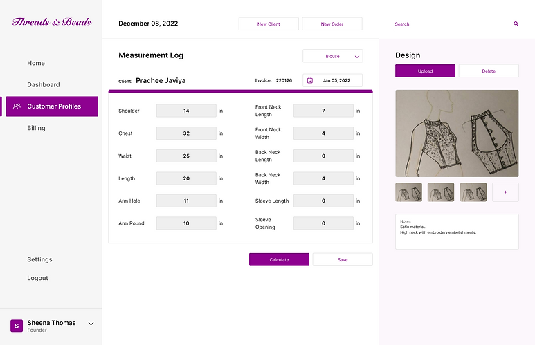Focus the Search input field
Viewport: 535px width, 345px height.
[457, 24]
